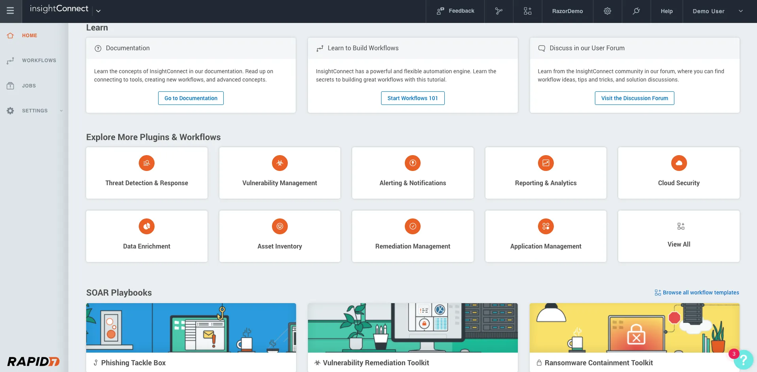Click the Discuss in our User Forum heading

coord(587,48)
